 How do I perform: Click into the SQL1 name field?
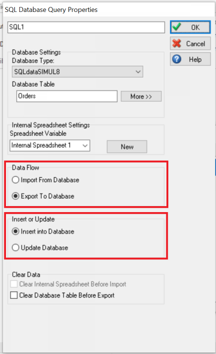pyautogui.click(x=86, y=27)
